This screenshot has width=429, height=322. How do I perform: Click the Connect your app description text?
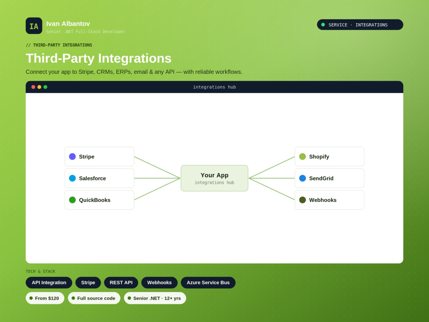tap(134, 72)
